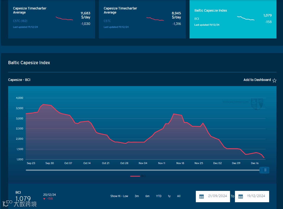The width and height of the screenshot is (283, 209).
Task: Click the Add to Dashboard star icon
Action: pos(274,80)
